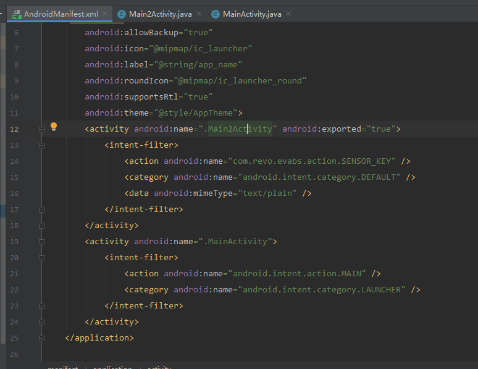Click line number 6 in the gutter
The height and width of the screenshot is (369, 478).
tap(16, 33)
